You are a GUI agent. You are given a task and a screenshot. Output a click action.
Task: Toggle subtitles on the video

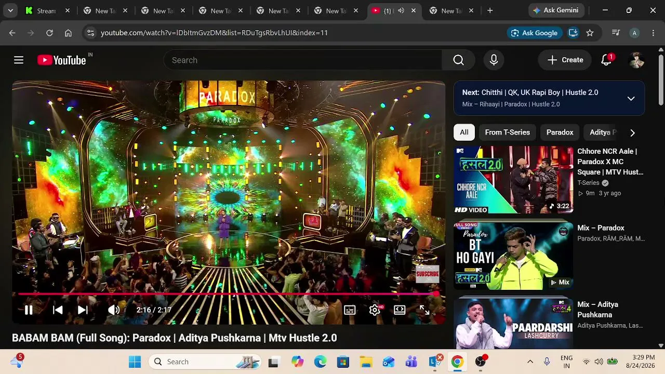pyautogui.click(x=350, y=310)
